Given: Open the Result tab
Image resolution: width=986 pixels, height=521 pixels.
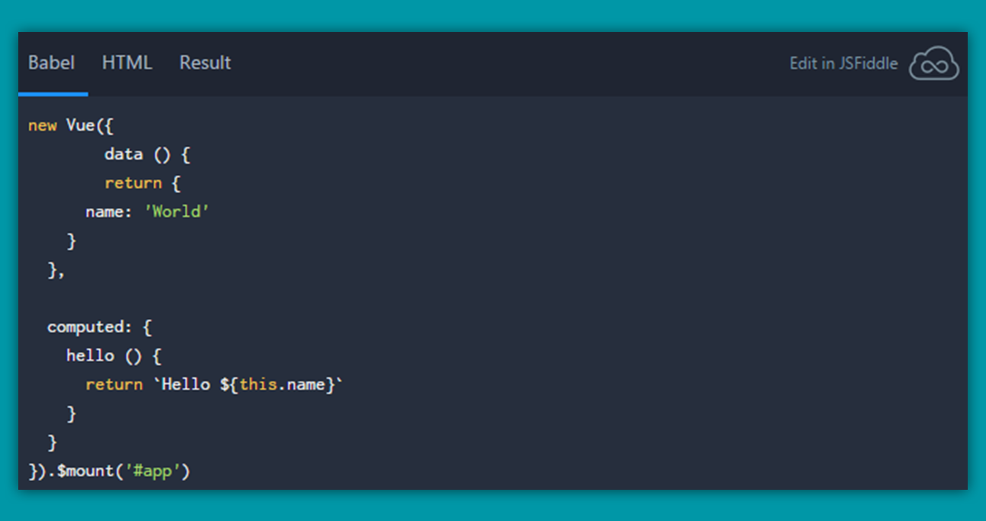Looking at the screenshot, I should 205,63.
